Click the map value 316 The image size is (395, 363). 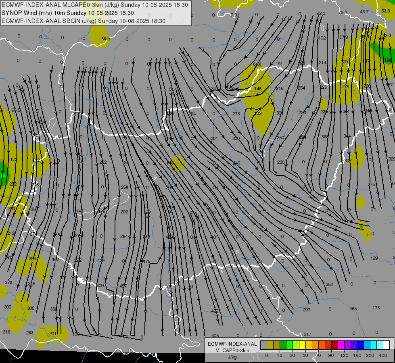click(x=6, y=332)
